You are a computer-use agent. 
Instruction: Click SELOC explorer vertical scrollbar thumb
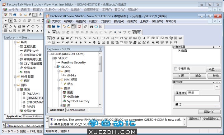click(x=100, y=64)
